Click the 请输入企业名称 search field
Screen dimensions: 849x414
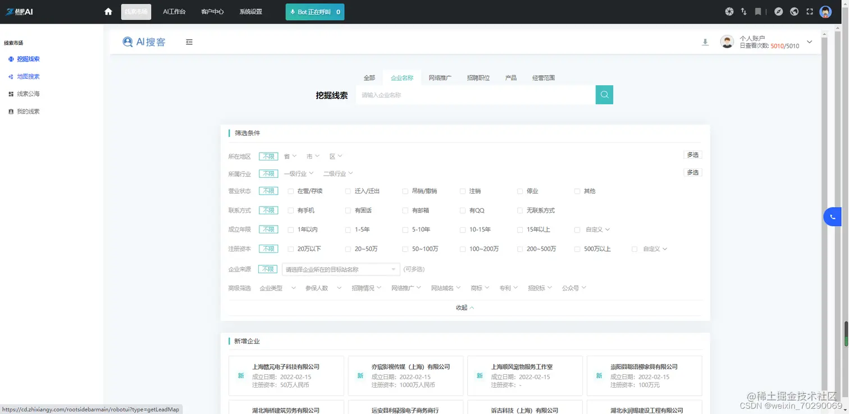tap(476, 95)
